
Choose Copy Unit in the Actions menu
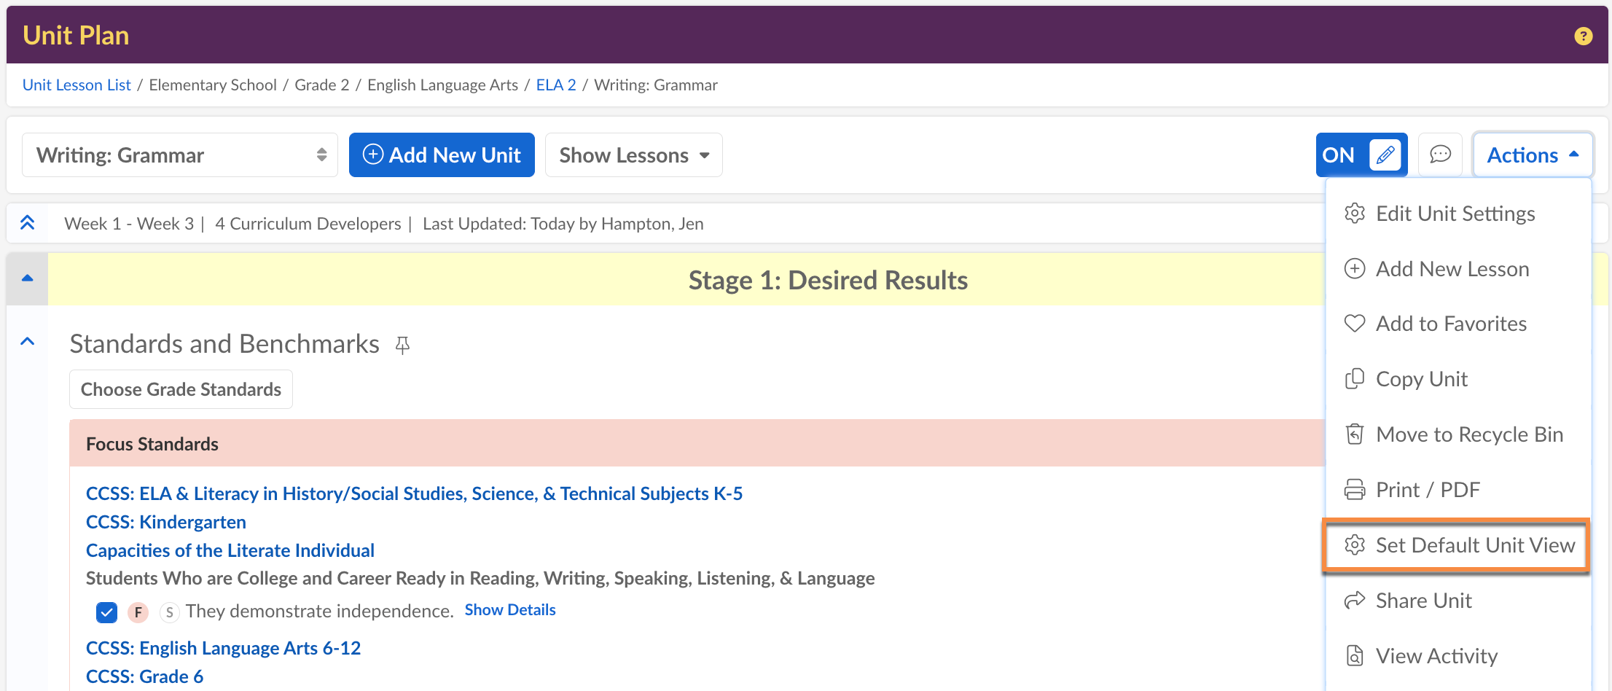(x=1421, y=379)
